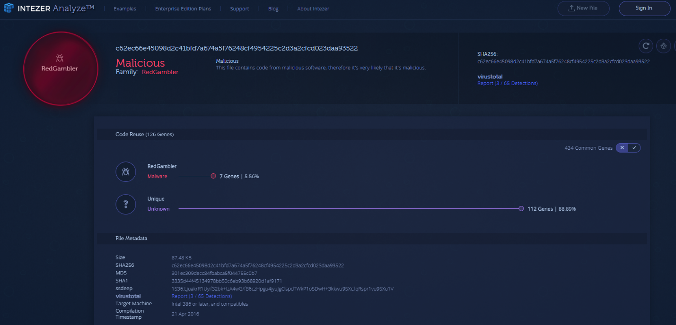Click the 7 Genes | 5.56% label
Screen dimensions: 676x325
(239, 176)
